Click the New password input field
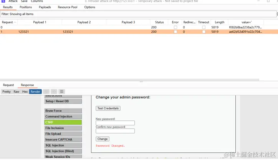The height and width of the screenshot is (160, 278). coord(115,123)
